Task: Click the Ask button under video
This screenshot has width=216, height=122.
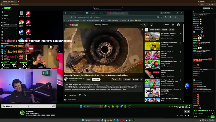Action: (x=135, y=79)
